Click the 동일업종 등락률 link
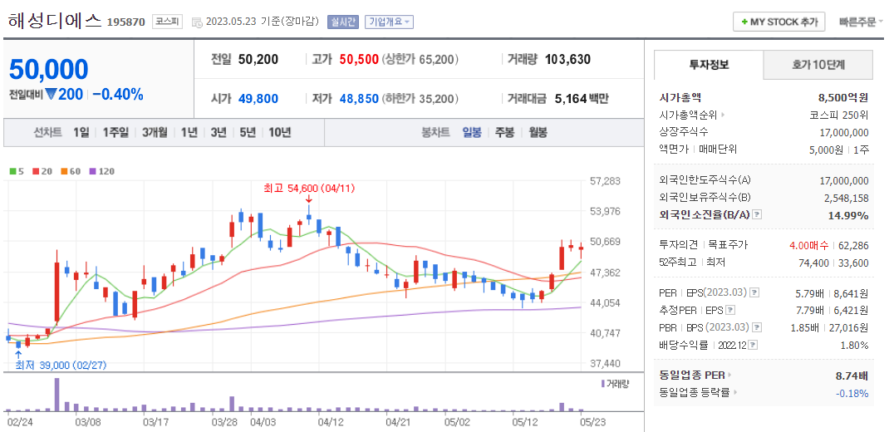The width and height of the screenshot is (889, 432). click(x=695, y=392)
